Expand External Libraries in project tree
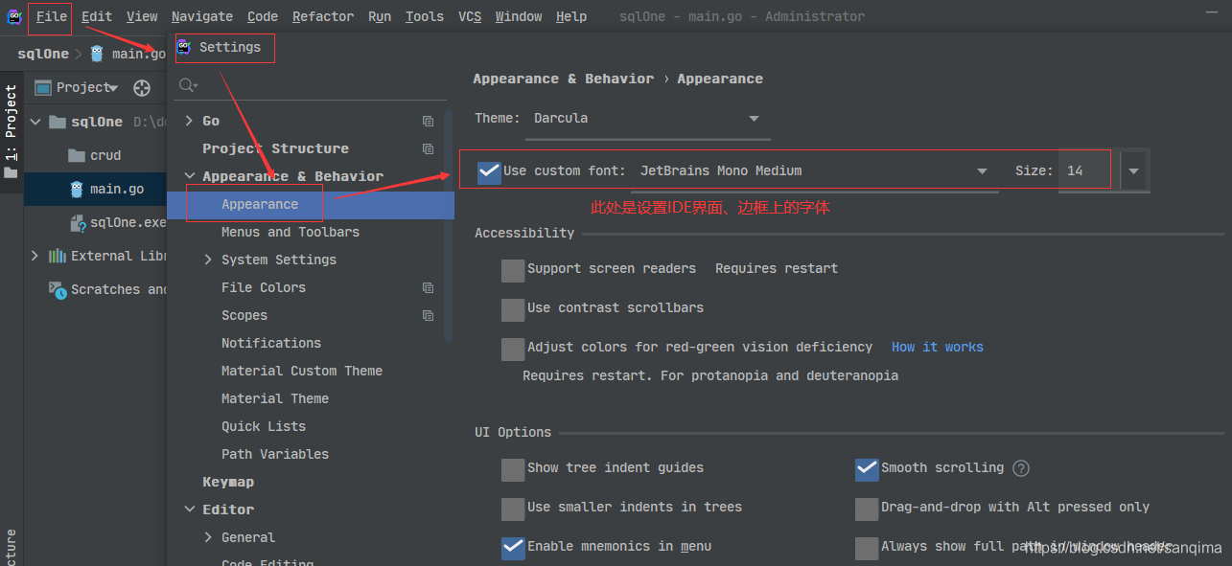1232x566 pixels. (x=35, y=256)
